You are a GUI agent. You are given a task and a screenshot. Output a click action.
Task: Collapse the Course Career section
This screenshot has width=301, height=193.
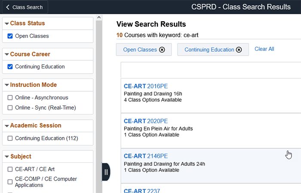[7, 54]
